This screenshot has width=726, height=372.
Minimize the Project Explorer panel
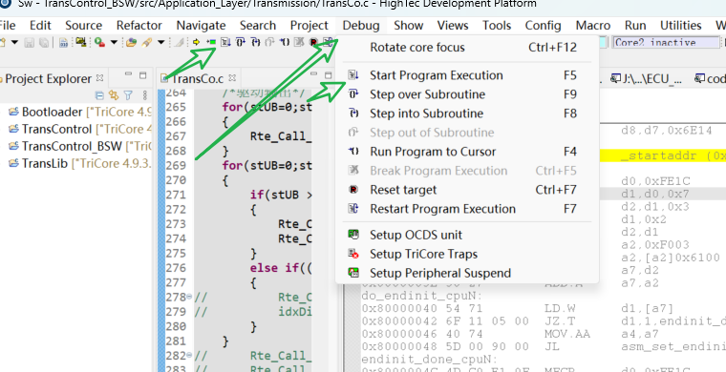(128, 74)
